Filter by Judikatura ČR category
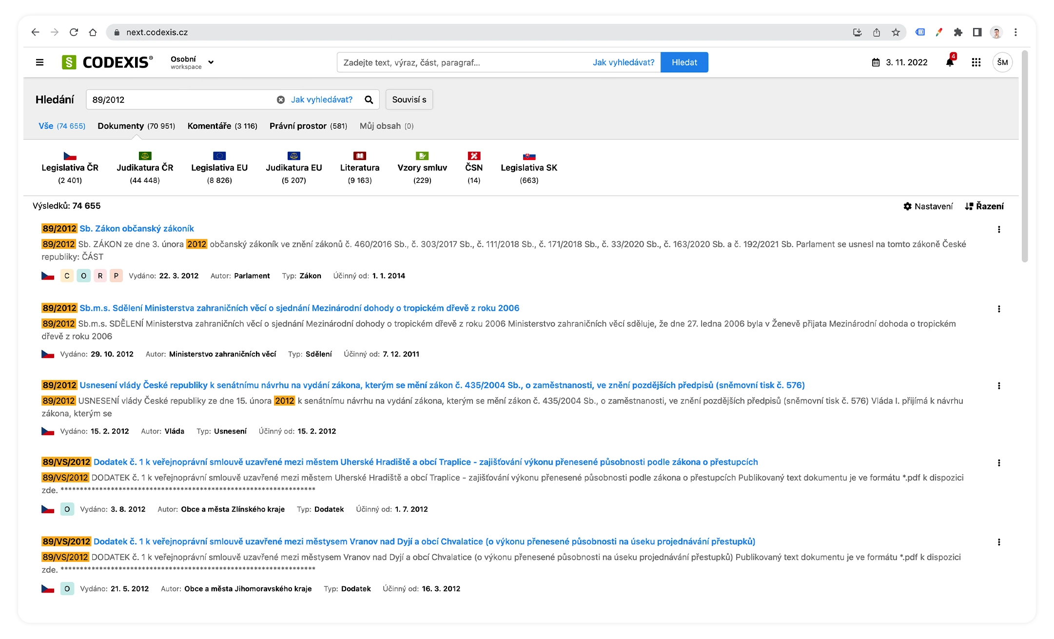This screenshot has width=1054, height=639. [x=145, y=168]
